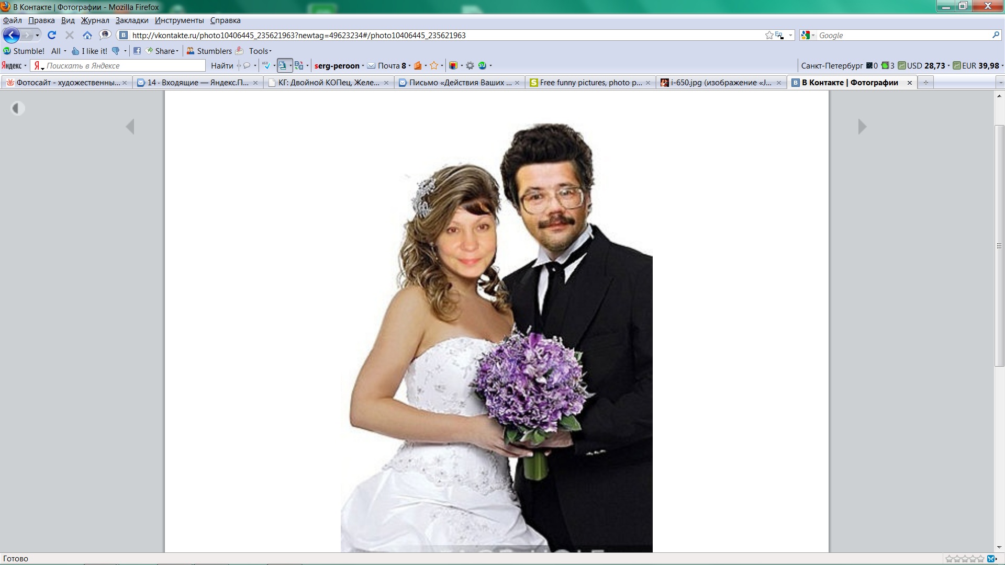Open the Google search engine selector dropdown
The width and height of the screenshot is (1005, 565).
click(808, 35)
